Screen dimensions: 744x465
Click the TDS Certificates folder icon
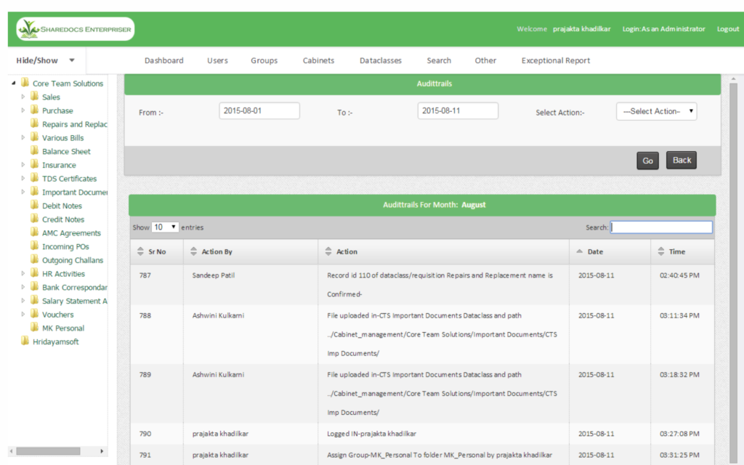pyautogui.click(x=35, y=178)
